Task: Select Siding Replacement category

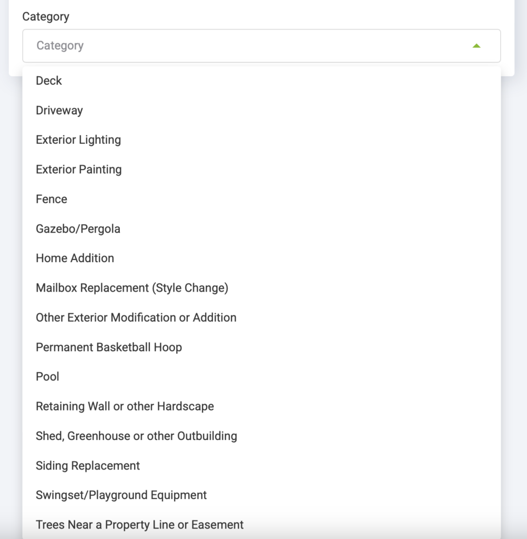Action: pyautogui.click(x=261, y=465)
